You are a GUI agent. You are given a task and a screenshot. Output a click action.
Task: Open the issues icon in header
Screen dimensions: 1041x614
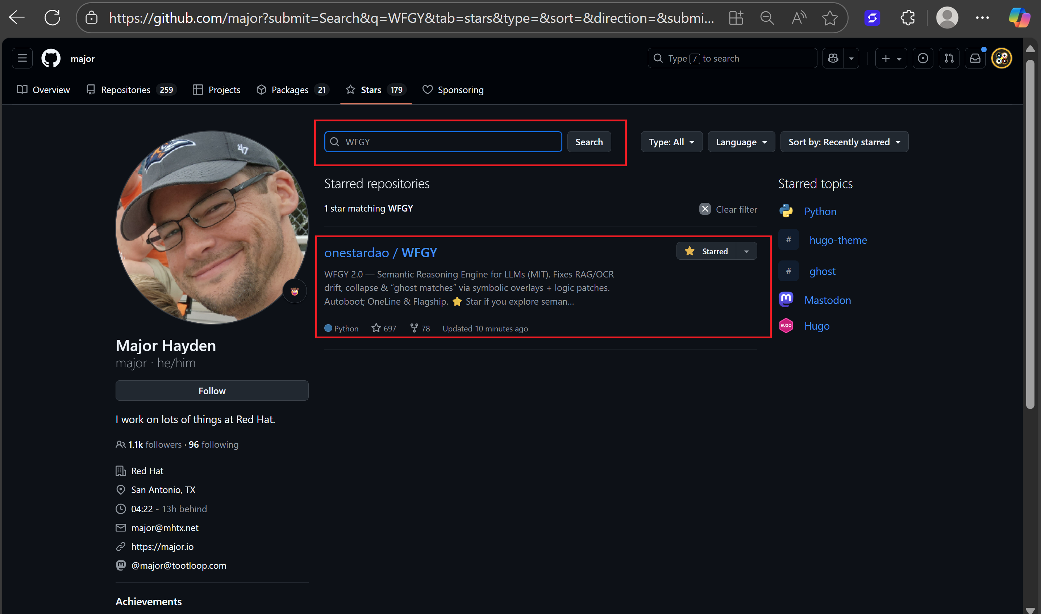tap(922, 58)
